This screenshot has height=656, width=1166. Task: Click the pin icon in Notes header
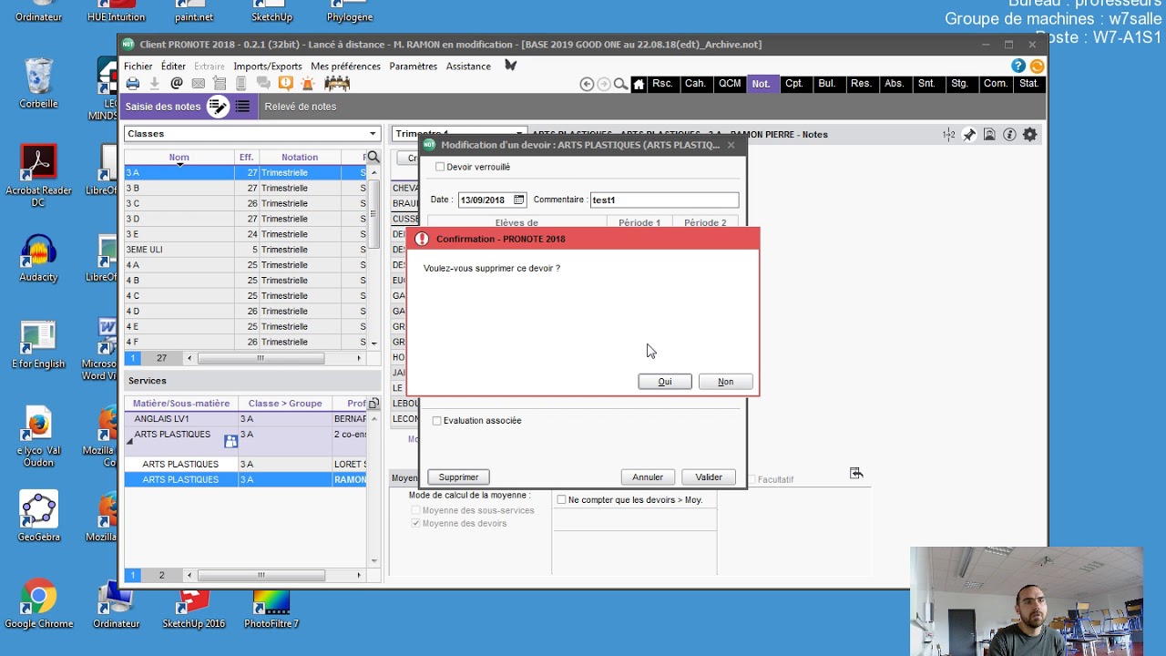coord(969,134)
